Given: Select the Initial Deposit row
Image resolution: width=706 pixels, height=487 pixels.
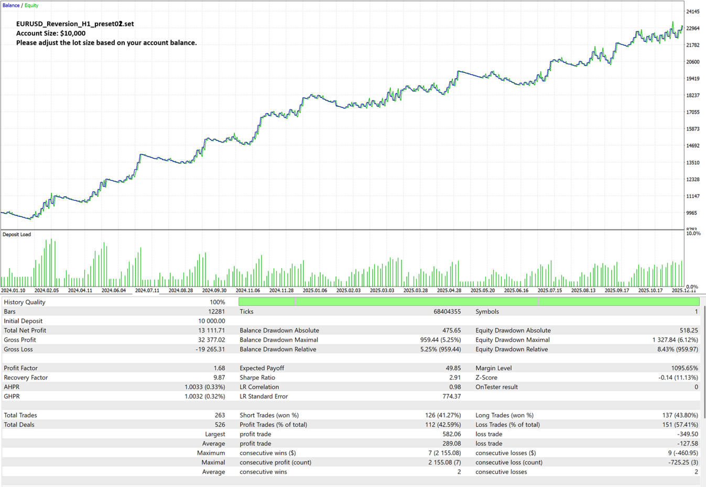Looking at the screenshot, I should coord(22,320).
